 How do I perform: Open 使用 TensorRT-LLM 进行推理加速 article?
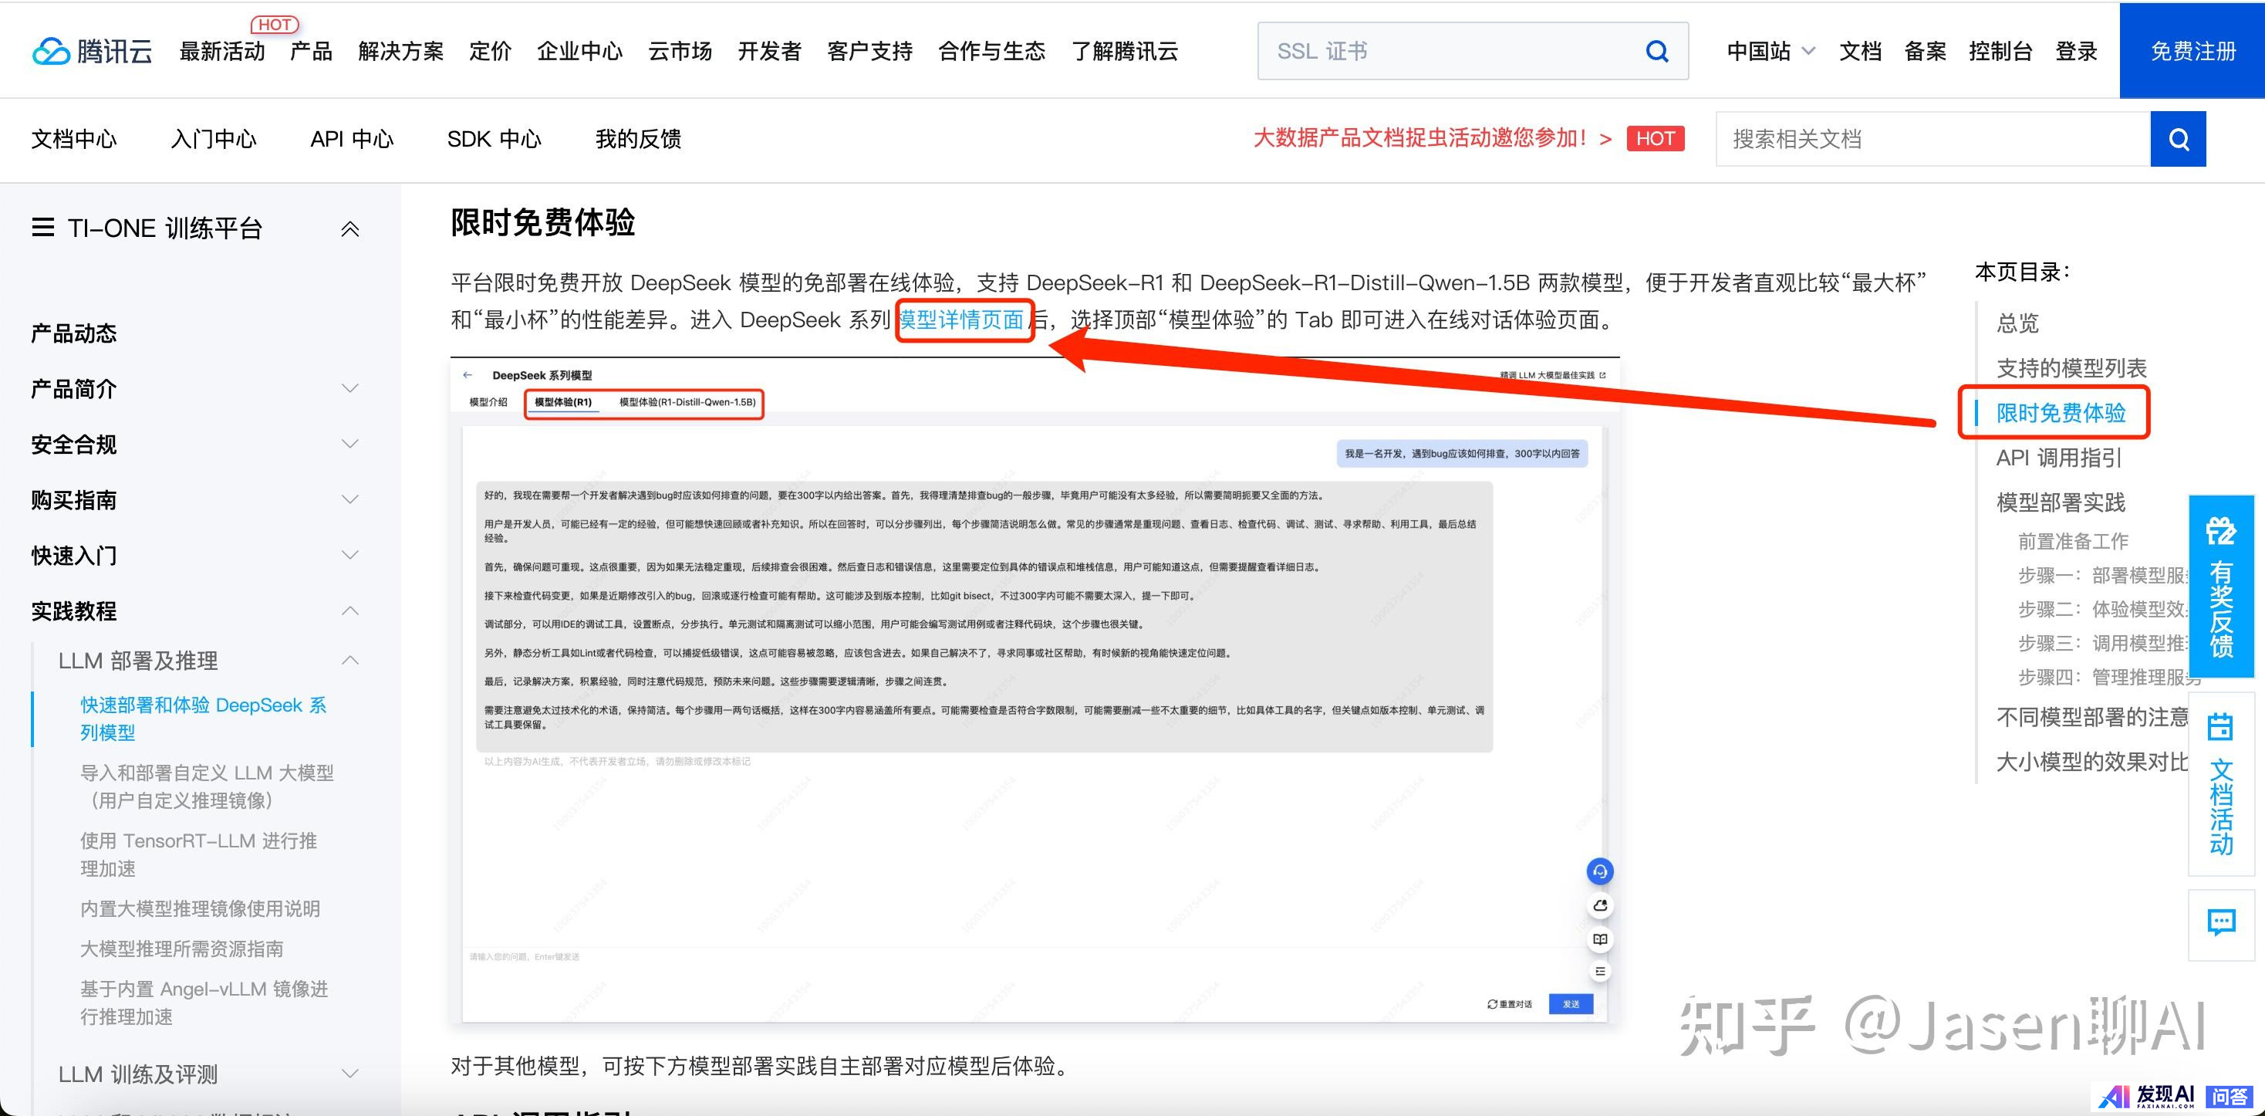[x=199, y=854]
